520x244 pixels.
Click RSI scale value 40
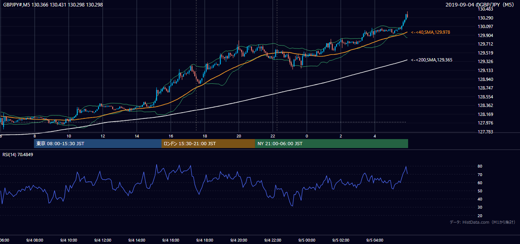pos(480,199)
